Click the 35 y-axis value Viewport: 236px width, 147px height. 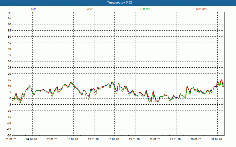9,55
